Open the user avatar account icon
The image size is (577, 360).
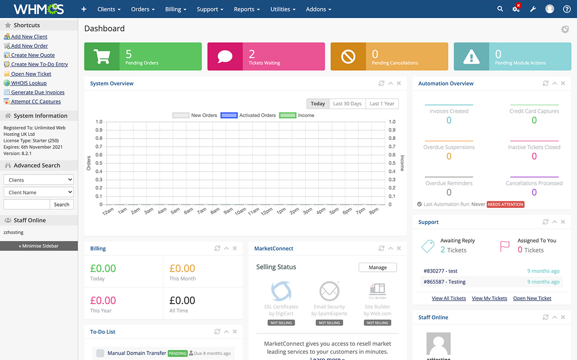tap(550, 9)
